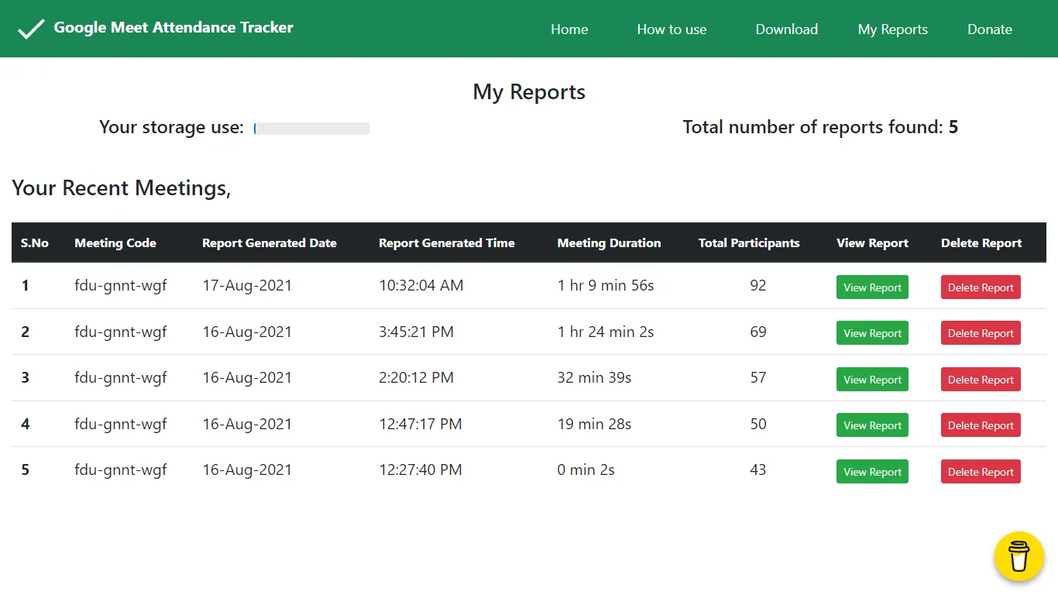Open the How to use page
The height and width of the screenshot is (595, 1058).
(671, 29)
